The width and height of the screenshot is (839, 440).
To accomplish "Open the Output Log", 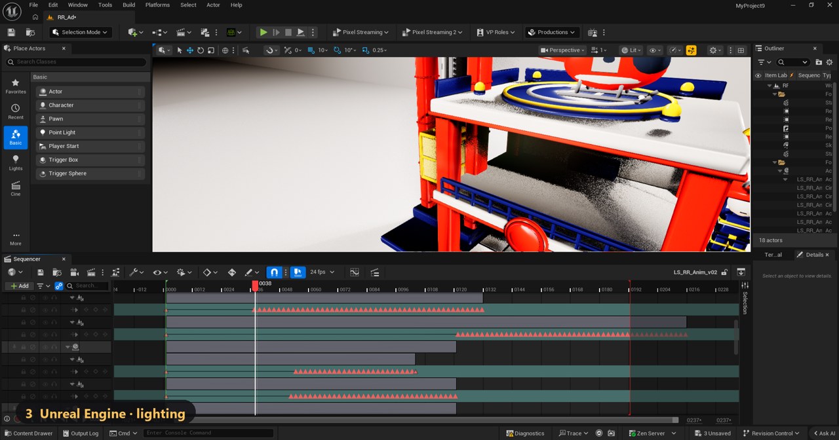I will (81, 433).
